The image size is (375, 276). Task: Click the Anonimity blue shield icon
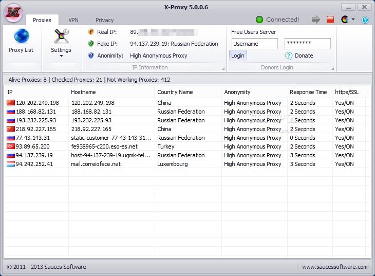91,56
